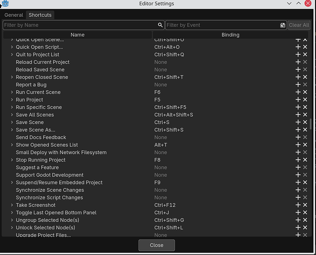This screenshot has width=316, height=255.
Task: Click the shortcuts list vertical scrollbar handle
Action: 311,124
